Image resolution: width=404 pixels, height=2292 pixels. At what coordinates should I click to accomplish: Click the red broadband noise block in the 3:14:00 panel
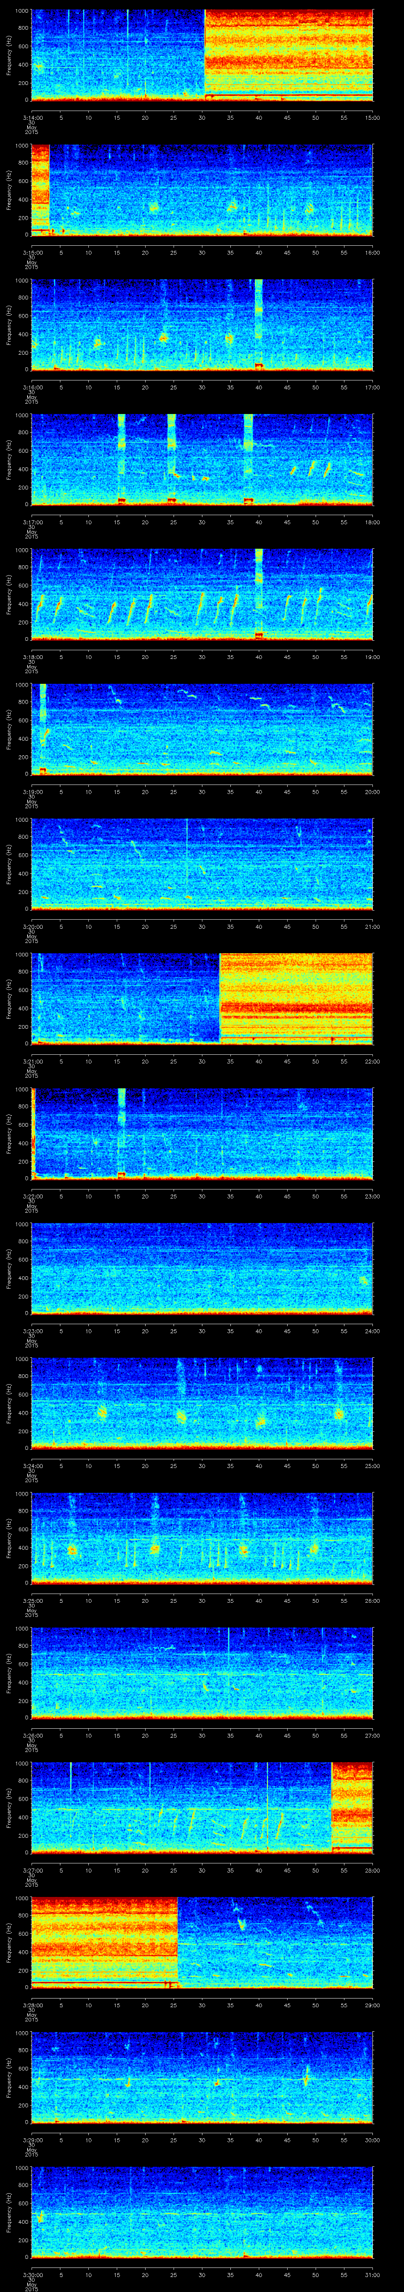click(288, 55)
